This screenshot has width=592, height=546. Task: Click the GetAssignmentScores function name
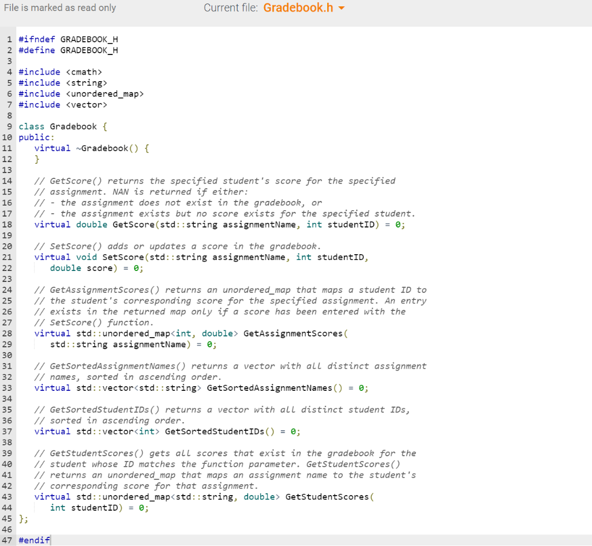tap(295, 333)
